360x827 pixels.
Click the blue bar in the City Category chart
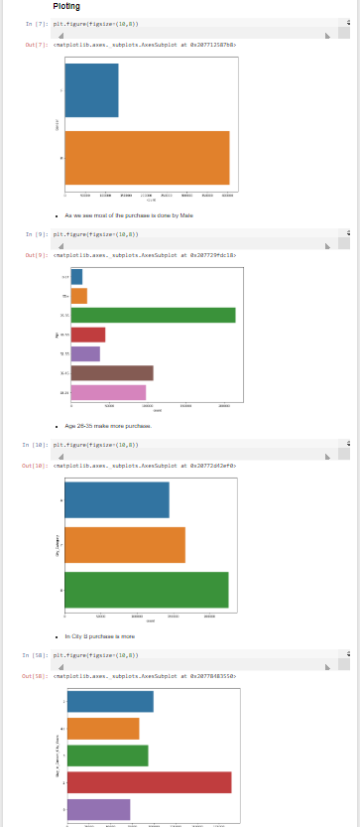pos(117,500)
